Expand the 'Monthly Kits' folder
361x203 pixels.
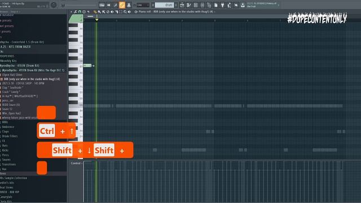(8, 61)
